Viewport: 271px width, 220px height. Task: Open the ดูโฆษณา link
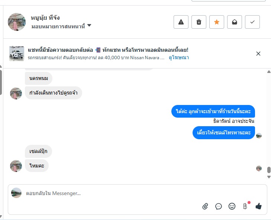click(x=179, y=58)
